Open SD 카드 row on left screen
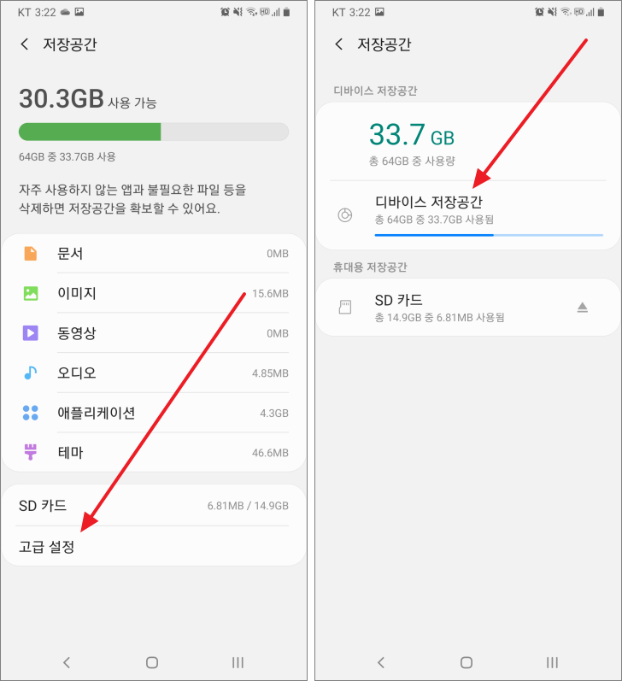 [154, 506]
